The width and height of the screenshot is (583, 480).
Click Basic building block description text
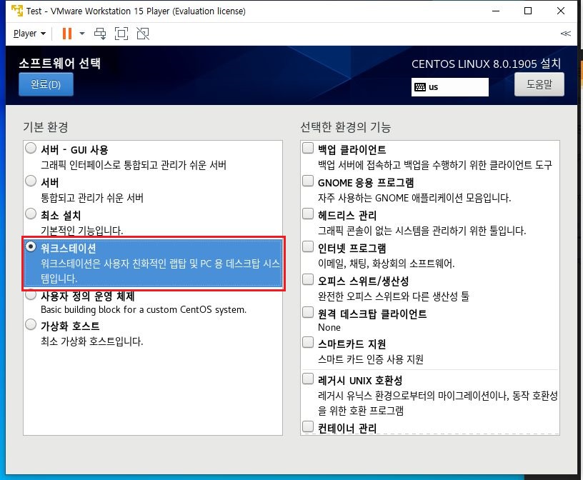144,309
